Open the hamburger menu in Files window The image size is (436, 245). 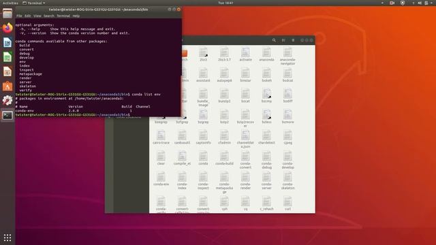[293, 40]
